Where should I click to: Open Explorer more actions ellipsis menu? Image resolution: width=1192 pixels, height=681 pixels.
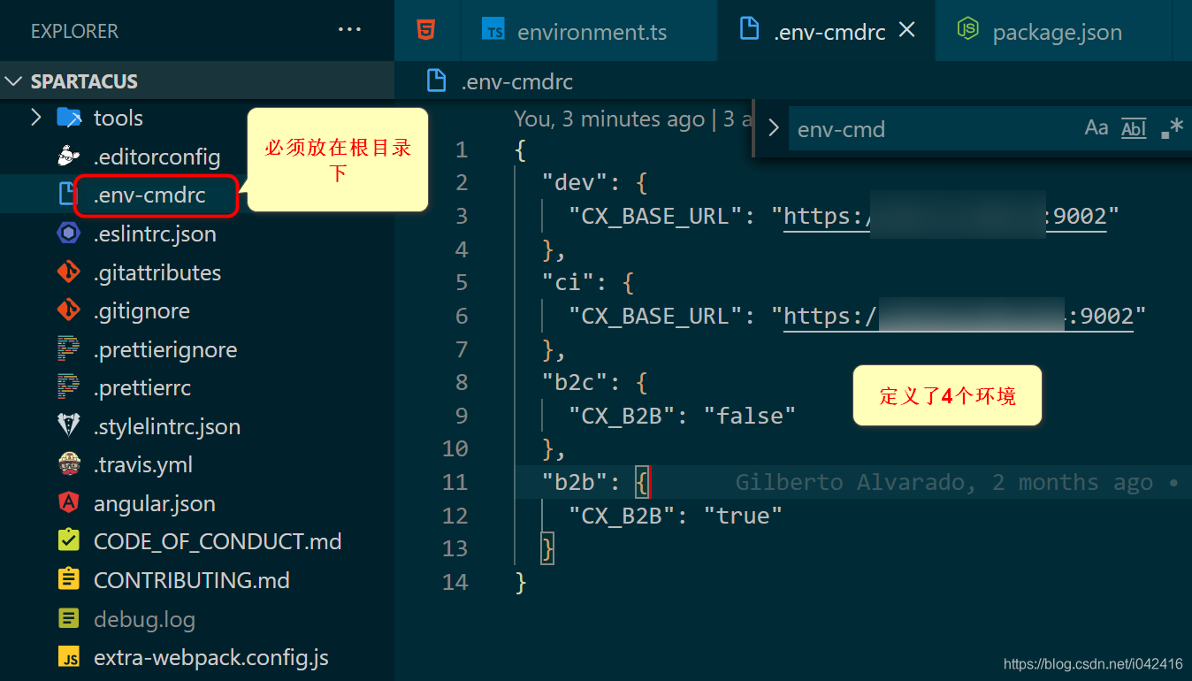point(350,31)
